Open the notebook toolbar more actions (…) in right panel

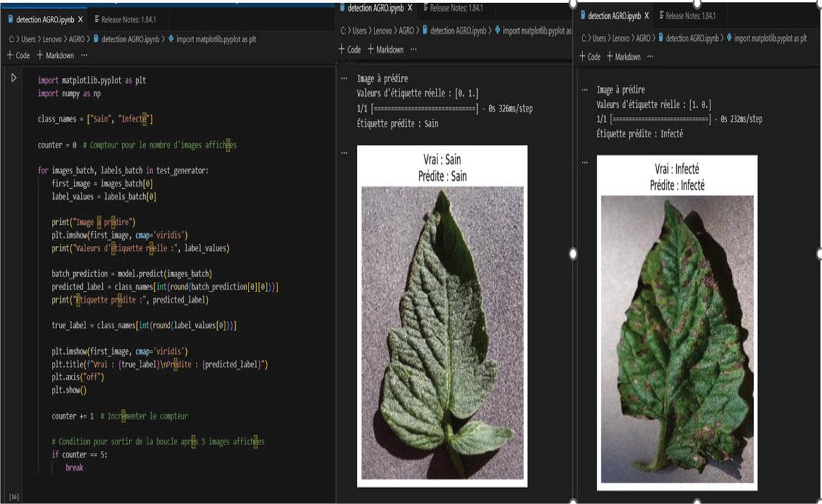point(651,56)
